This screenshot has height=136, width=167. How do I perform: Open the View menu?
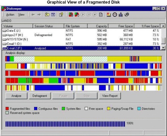click(x=21, y=15)
